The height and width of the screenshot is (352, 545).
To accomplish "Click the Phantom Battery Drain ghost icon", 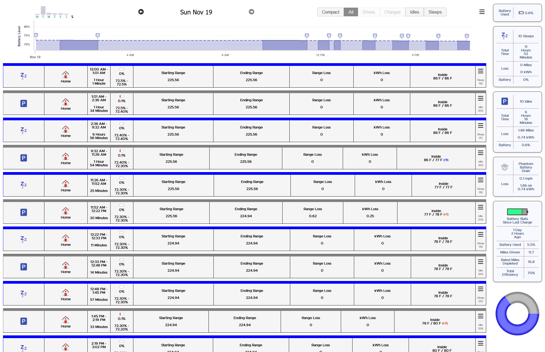I will tap(505, 167).
